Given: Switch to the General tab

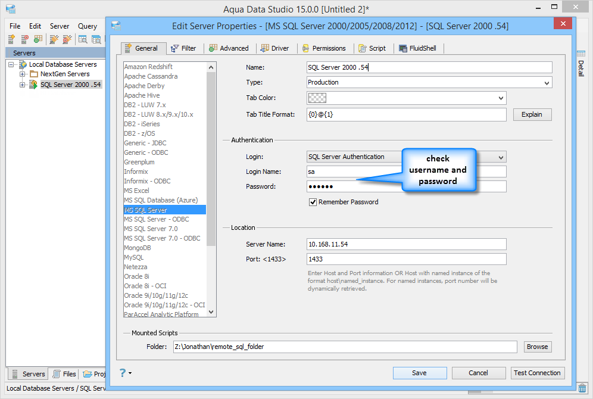Looking at the screenshot, I should click(143, 48).
